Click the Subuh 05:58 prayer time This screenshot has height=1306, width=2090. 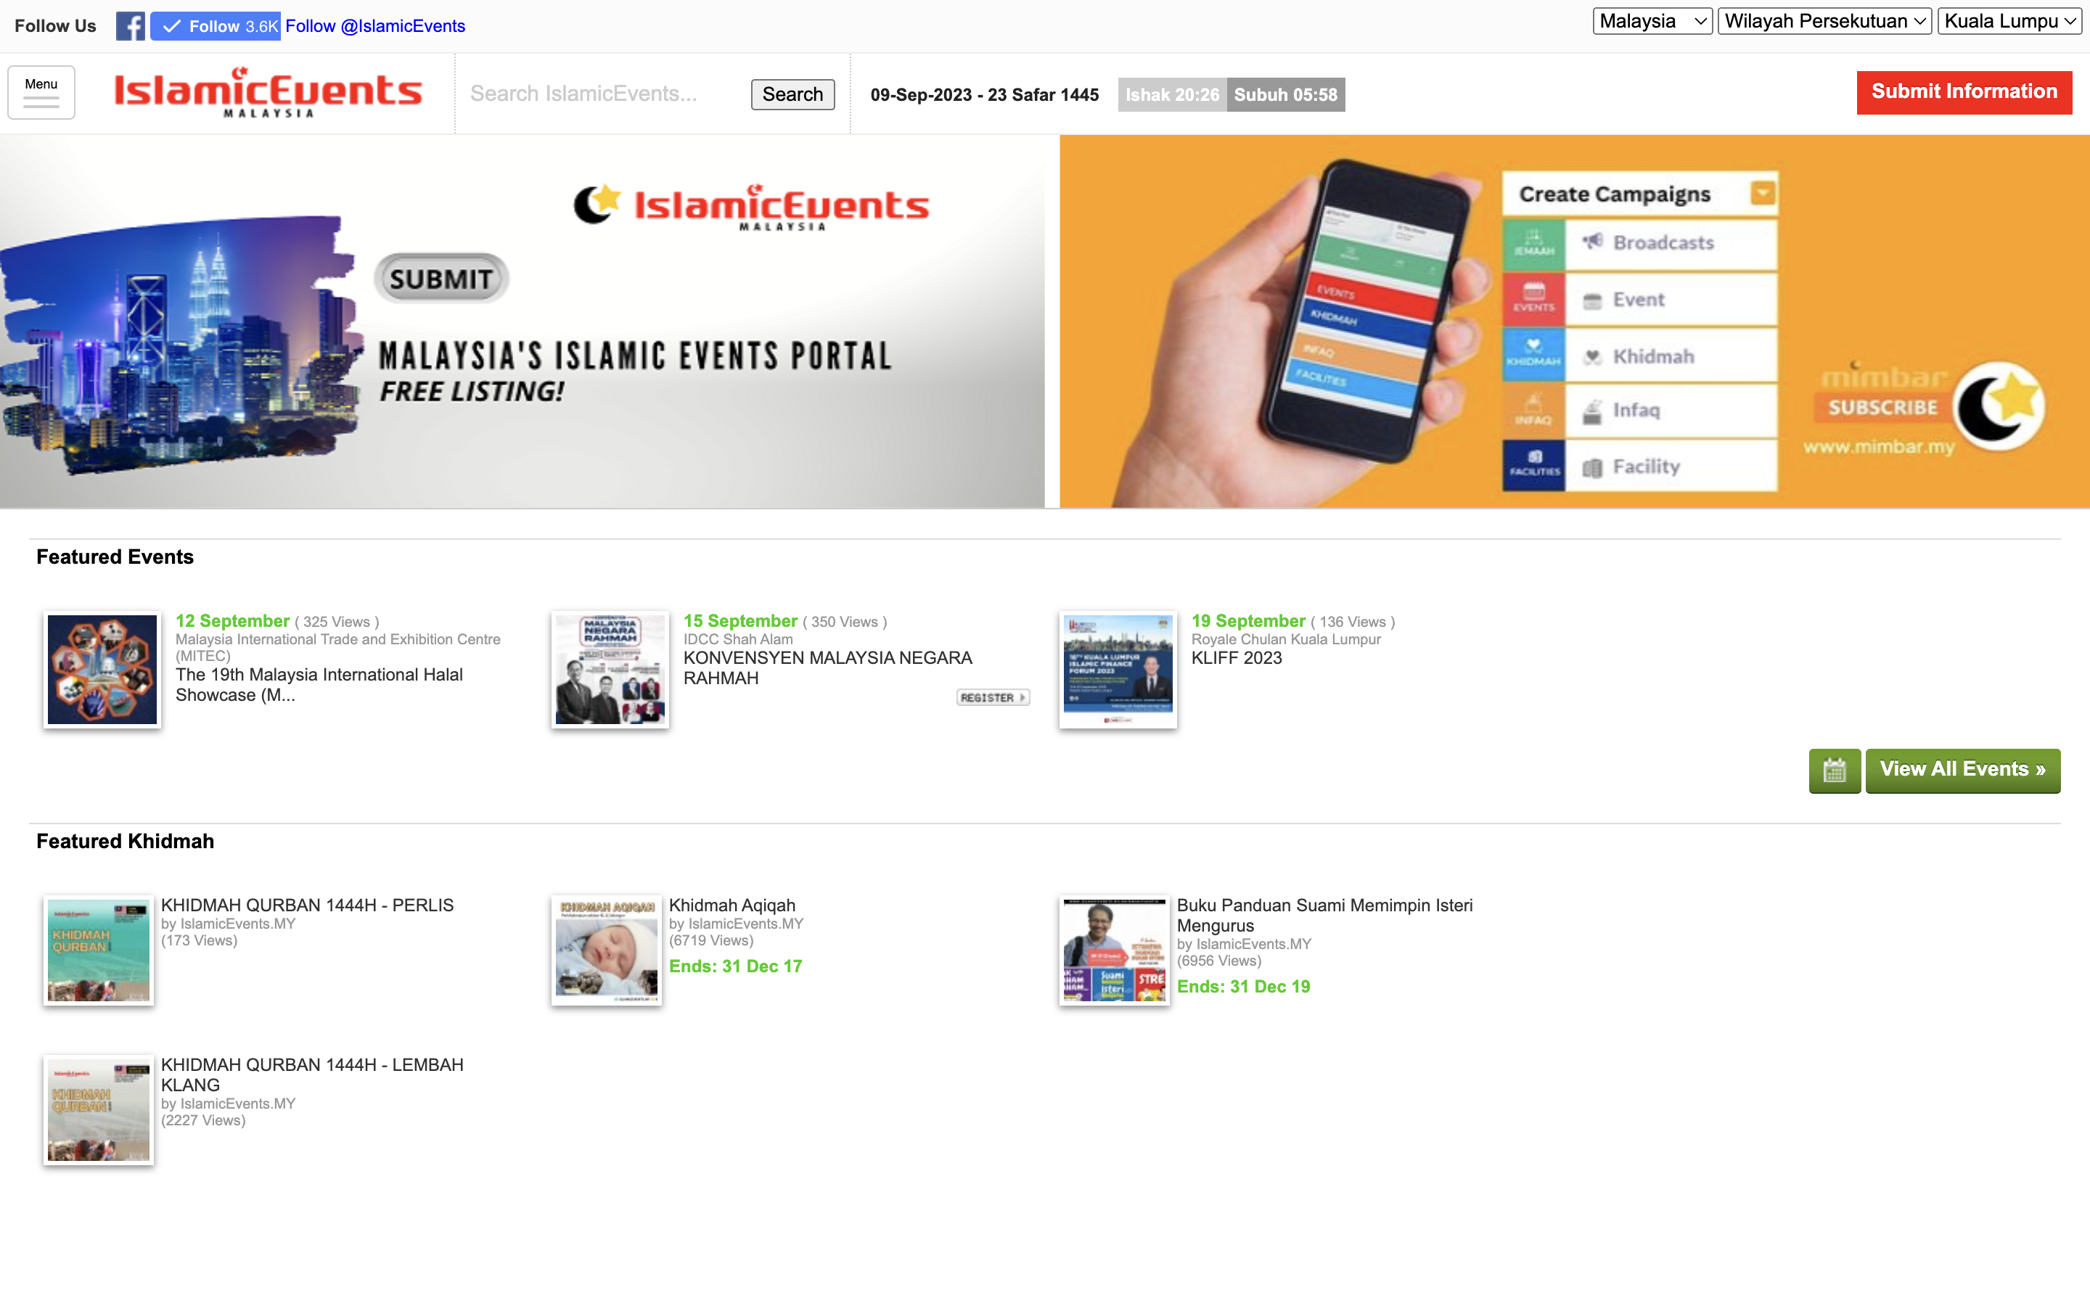1285,95
